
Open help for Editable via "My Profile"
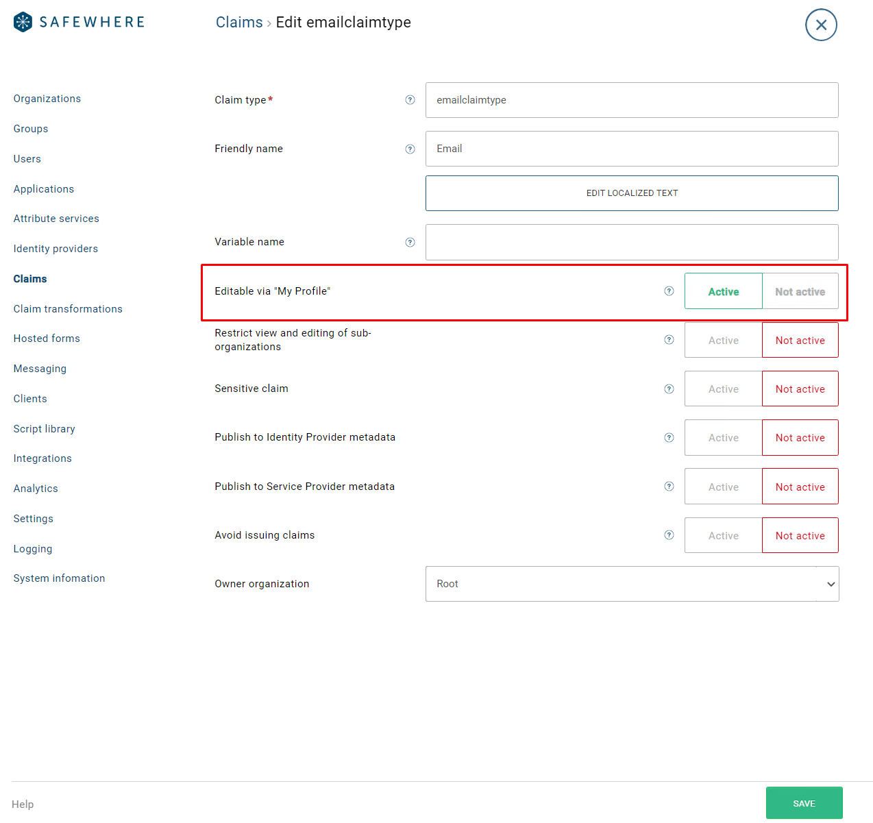[669, 291]
